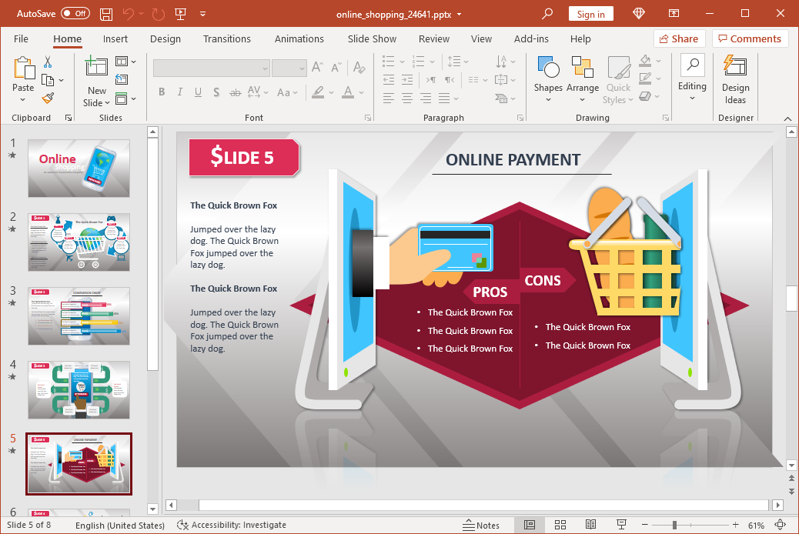Open Reading View from status bar

(x=590, y=525)
